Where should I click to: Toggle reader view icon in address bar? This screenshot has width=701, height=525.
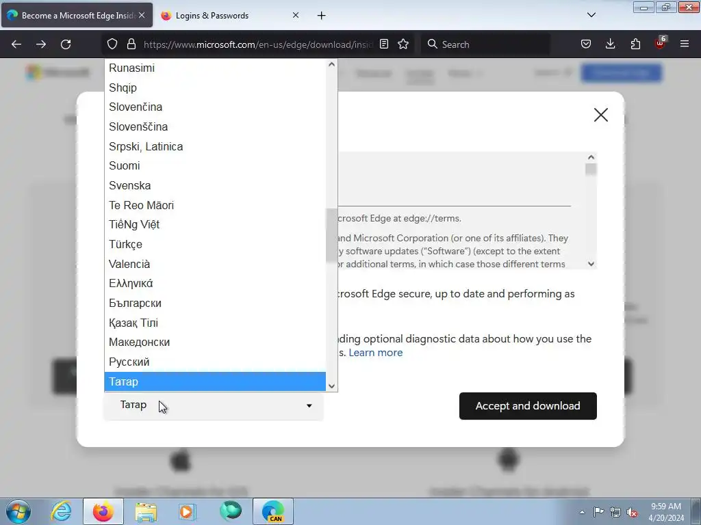[383, 44]
